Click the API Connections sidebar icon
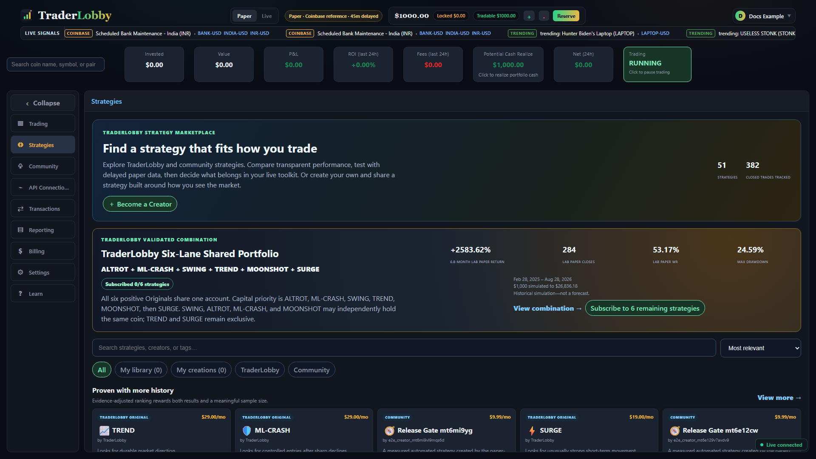Screen dimensions: 816x459 click(20, 187)
